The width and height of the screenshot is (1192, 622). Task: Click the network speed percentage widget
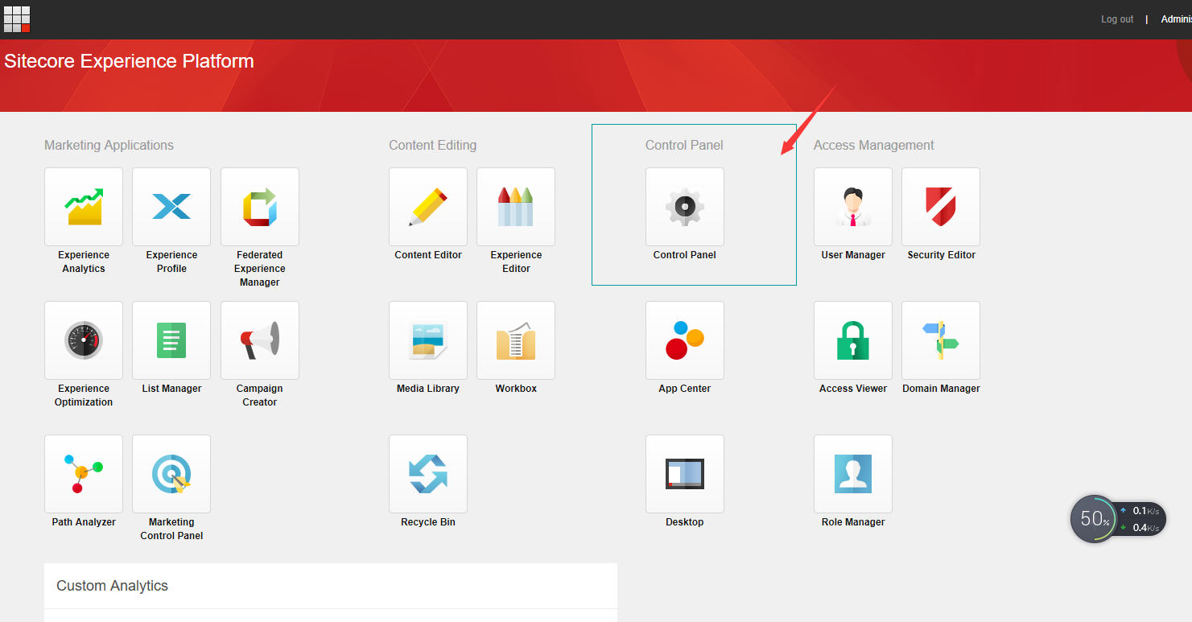pyautogui.click(x=1094, y=519)
